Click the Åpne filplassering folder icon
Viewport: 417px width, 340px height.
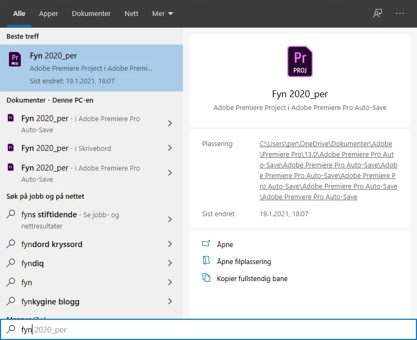coord(206,260)
